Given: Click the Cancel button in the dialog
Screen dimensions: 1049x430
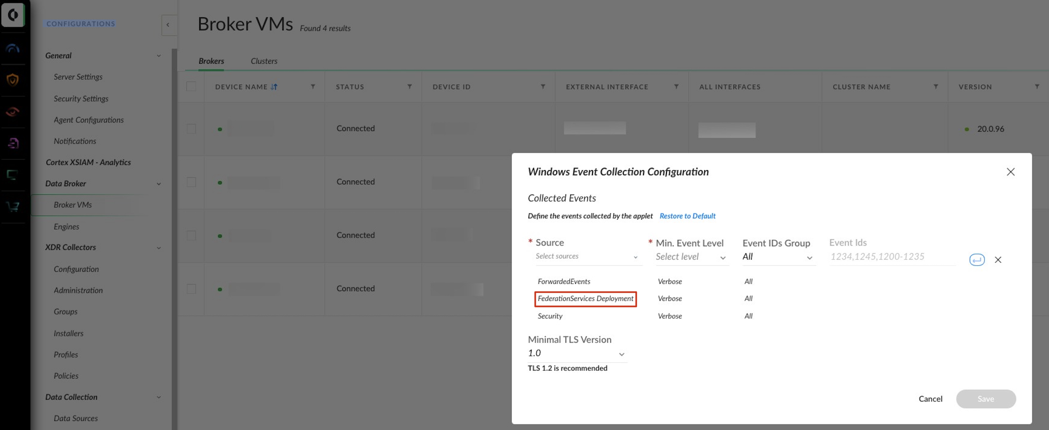Looking at the screenshot, I should pyautogui.click(x=930, y=399).
